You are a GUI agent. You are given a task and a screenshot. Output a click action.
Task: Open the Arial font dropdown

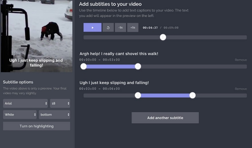[x=25, y=103]
